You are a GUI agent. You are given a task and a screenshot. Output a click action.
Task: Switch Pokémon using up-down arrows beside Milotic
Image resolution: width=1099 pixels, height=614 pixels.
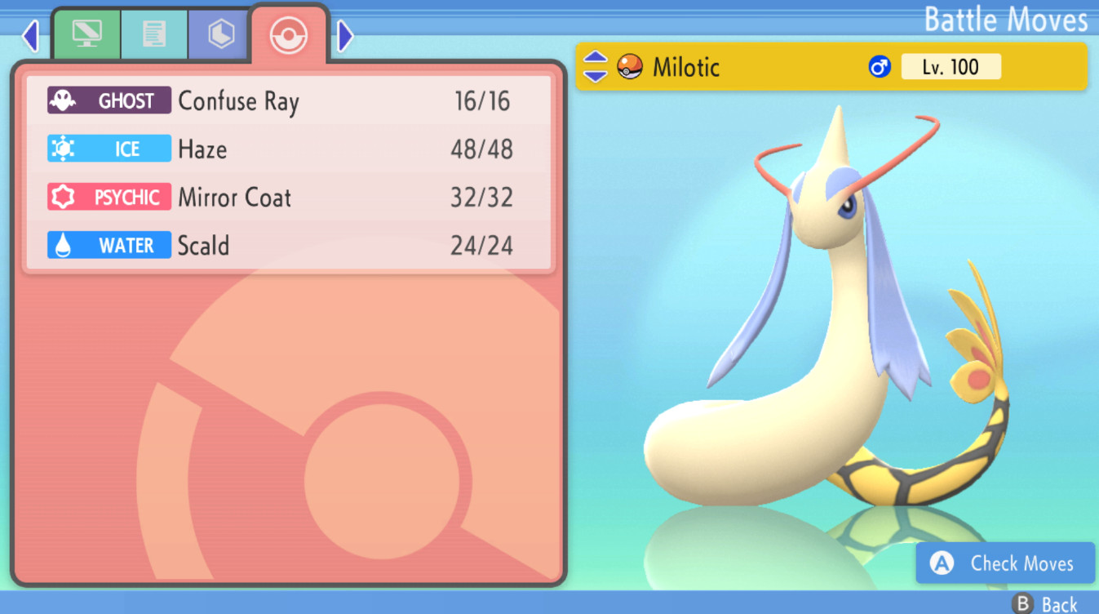pyautogui.click(x=596, y=67)
